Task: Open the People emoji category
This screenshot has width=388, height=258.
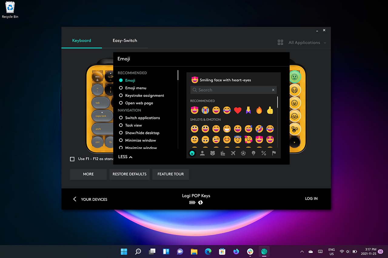Action: point(202,153)
